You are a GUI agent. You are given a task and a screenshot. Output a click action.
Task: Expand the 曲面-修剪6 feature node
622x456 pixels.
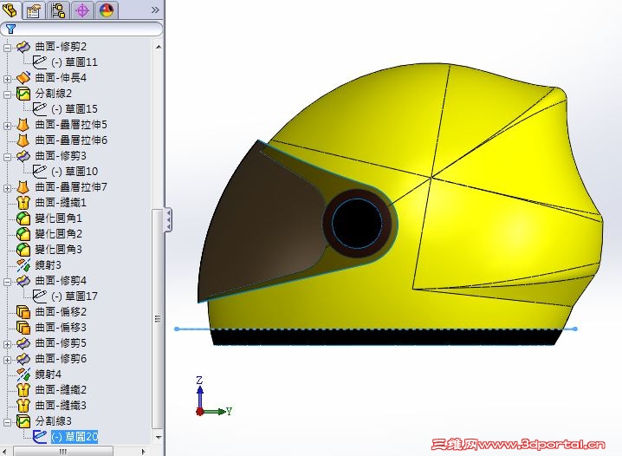[7, 360]
